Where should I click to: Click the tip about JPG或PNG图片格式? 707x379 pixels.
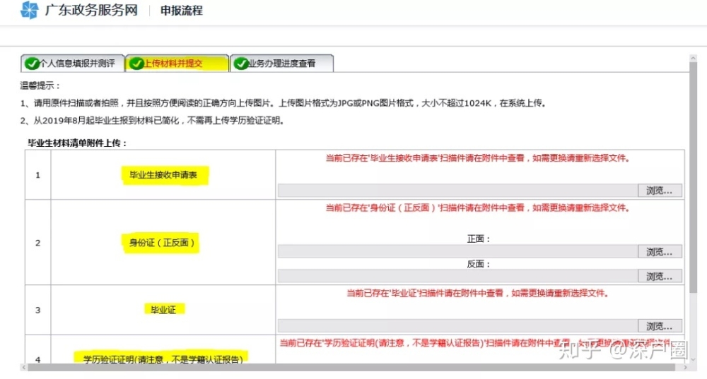click(x=284, y=103)
